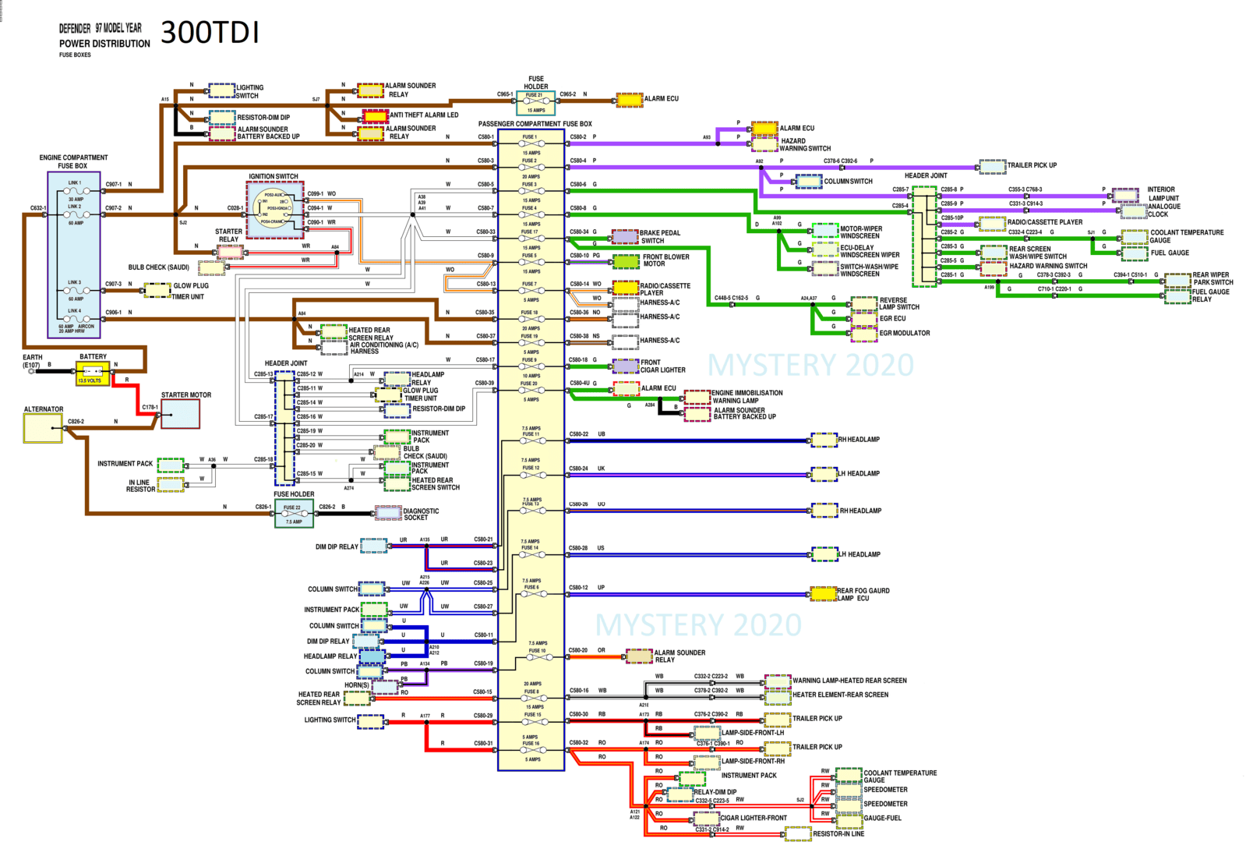
Task: Click the gauge-fuel connector
Action: point(849,819)
